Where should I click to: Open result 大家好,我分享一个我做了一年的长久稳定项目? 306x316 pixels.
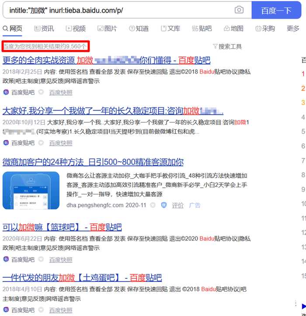(x=113, y=111)
